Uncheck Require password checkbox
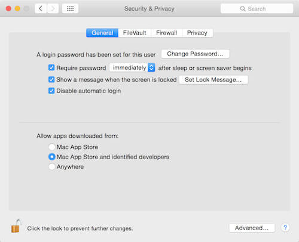299x242 pixels. coord(51,68)
